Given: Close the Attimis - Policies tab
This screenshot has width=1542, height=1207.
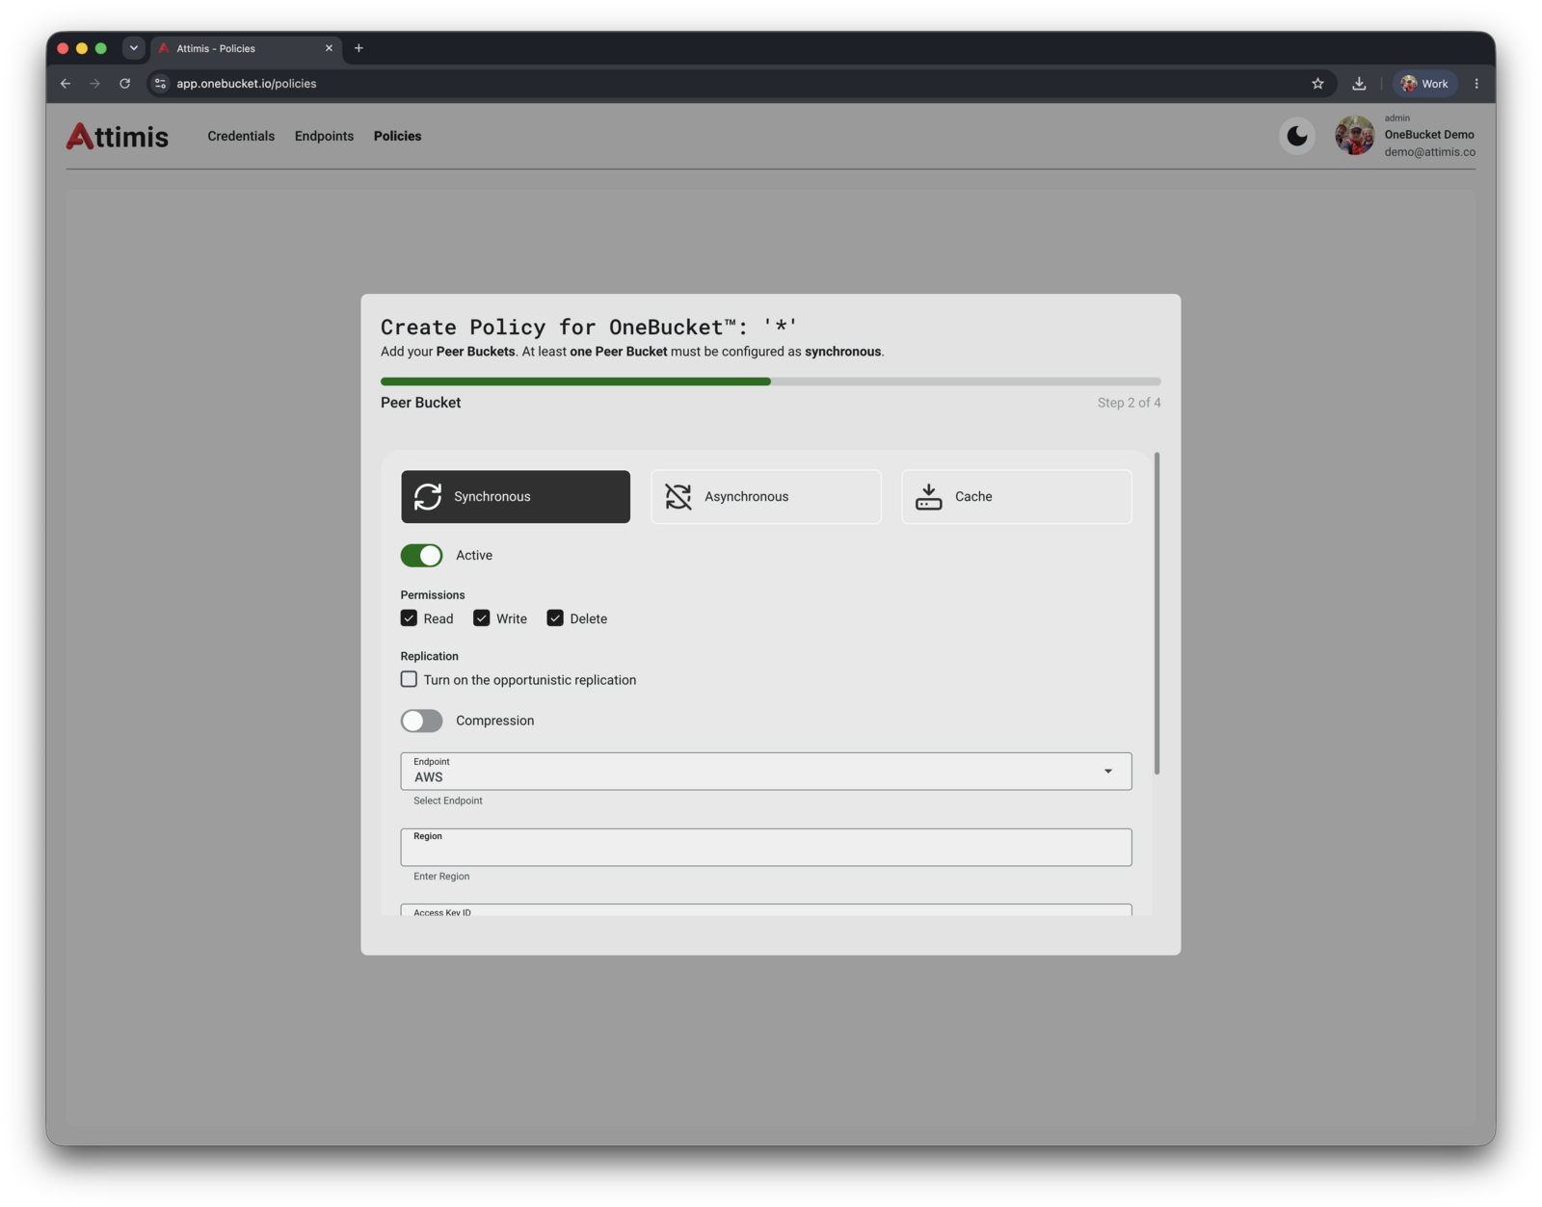Looking at the screenshot, I should point(329,48).
